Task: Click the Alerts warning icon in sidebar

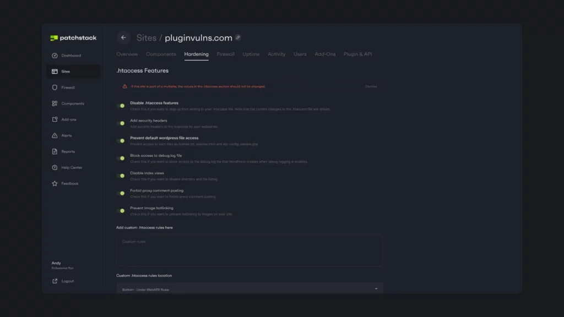Action: tap(55, 135)
